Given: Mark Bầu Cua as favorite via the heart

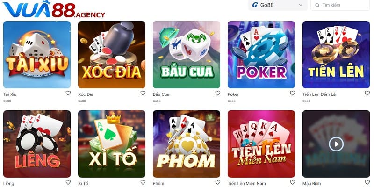Looking at the screenshot, I should tap(217, 93).
